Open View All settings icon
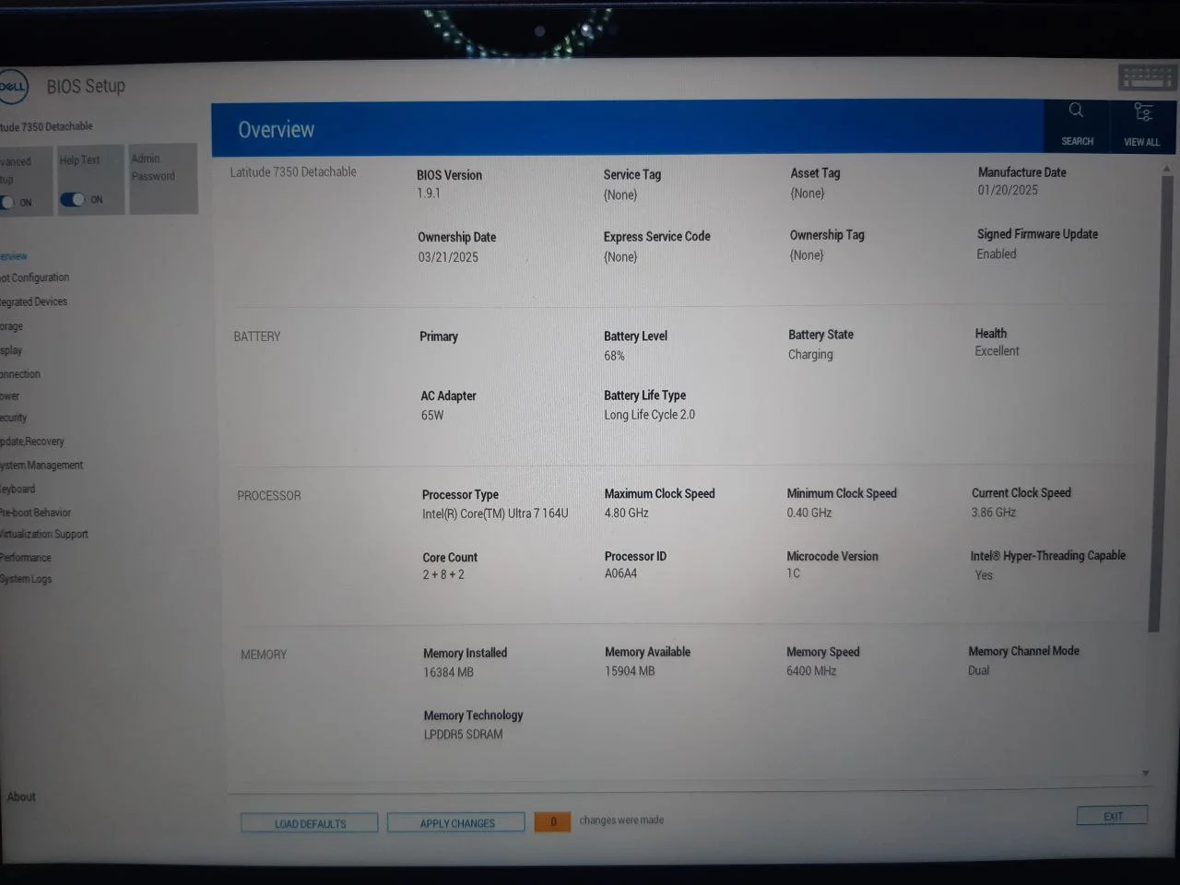The image size is (1180, 885). [x=1143, y=112]
